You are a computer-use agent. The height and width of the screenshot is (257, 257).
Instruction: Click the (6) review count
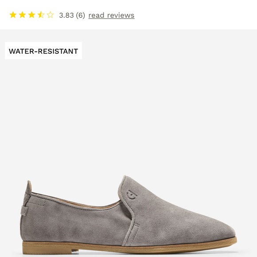tap(81, 16)
